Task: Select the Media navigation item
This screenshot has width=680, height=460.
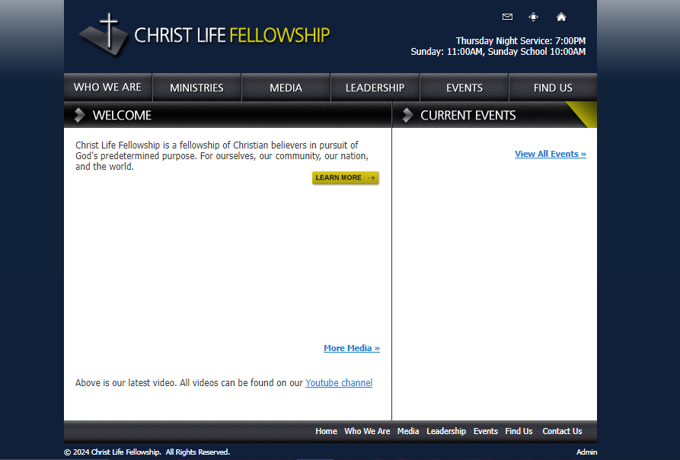Action: click(286, 88)
